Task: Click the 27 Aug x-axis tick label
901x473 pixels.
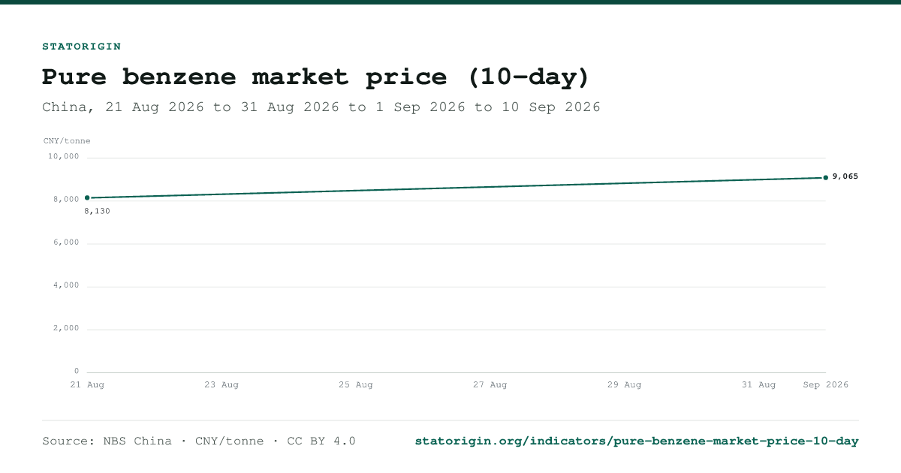Action: [490, 384]
